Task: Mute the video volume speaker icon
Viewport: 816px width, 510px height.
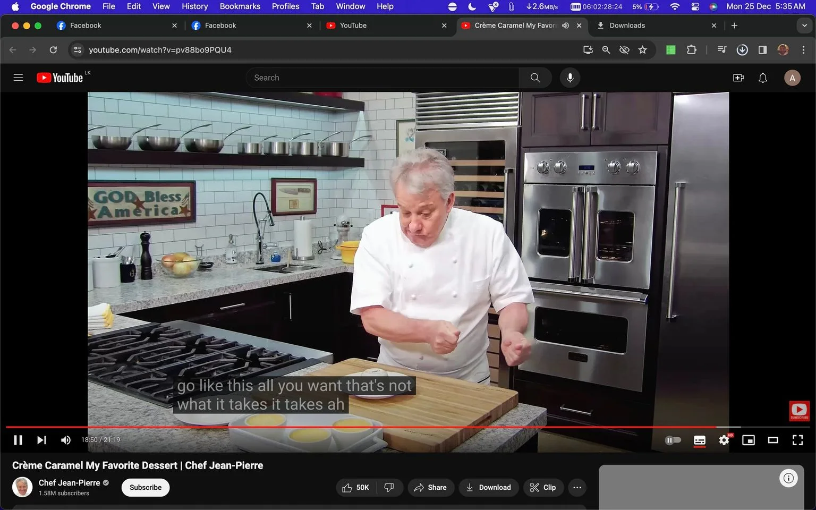Action: tap(66, 440)
